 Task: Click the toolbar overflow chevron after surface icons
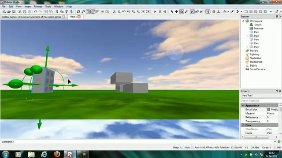[271, 12]
